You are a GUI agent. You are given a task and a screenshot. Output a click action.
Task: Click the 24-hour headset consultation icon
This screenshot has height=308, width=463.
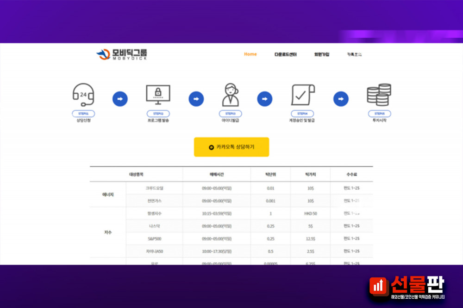click(83, 95)
